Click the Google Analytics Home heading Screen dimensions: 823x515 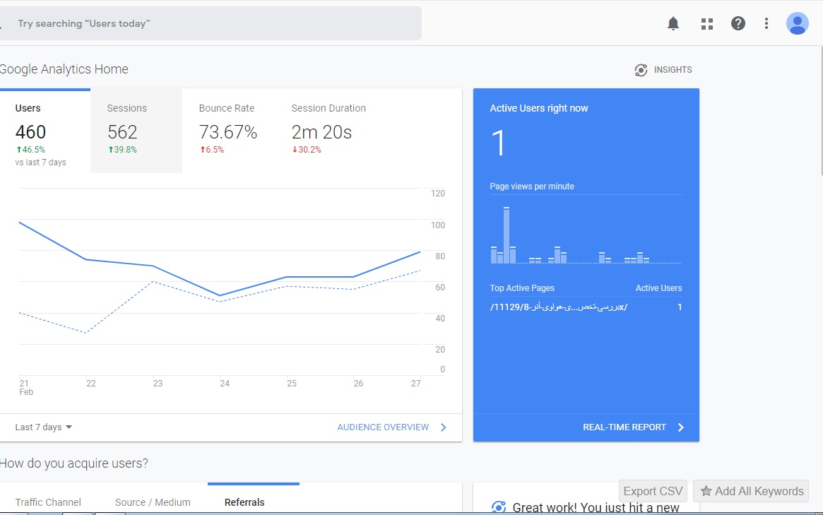pos(64,69)
